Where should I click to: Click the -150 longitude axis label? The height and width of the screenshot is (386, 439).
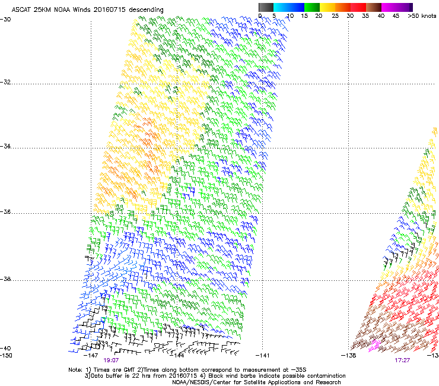point(6,356)
